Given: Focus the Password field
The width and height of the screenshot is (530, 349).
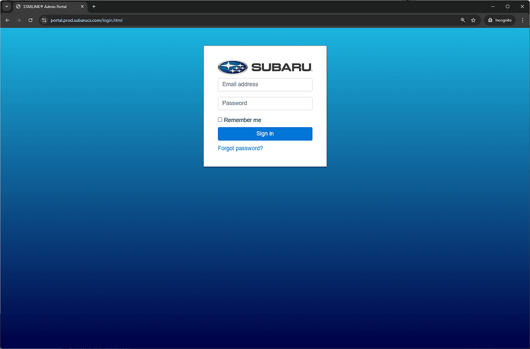Looking at the screenshot, I should [265, 103].
